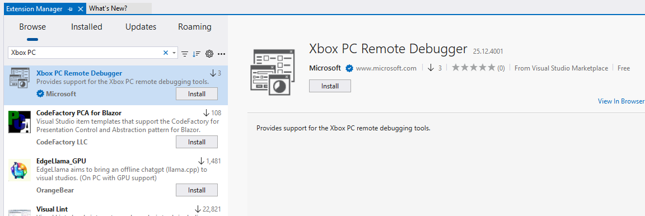Click the CodeFactory LLC publisher name

pyautogui.click(x=62, y=142)
